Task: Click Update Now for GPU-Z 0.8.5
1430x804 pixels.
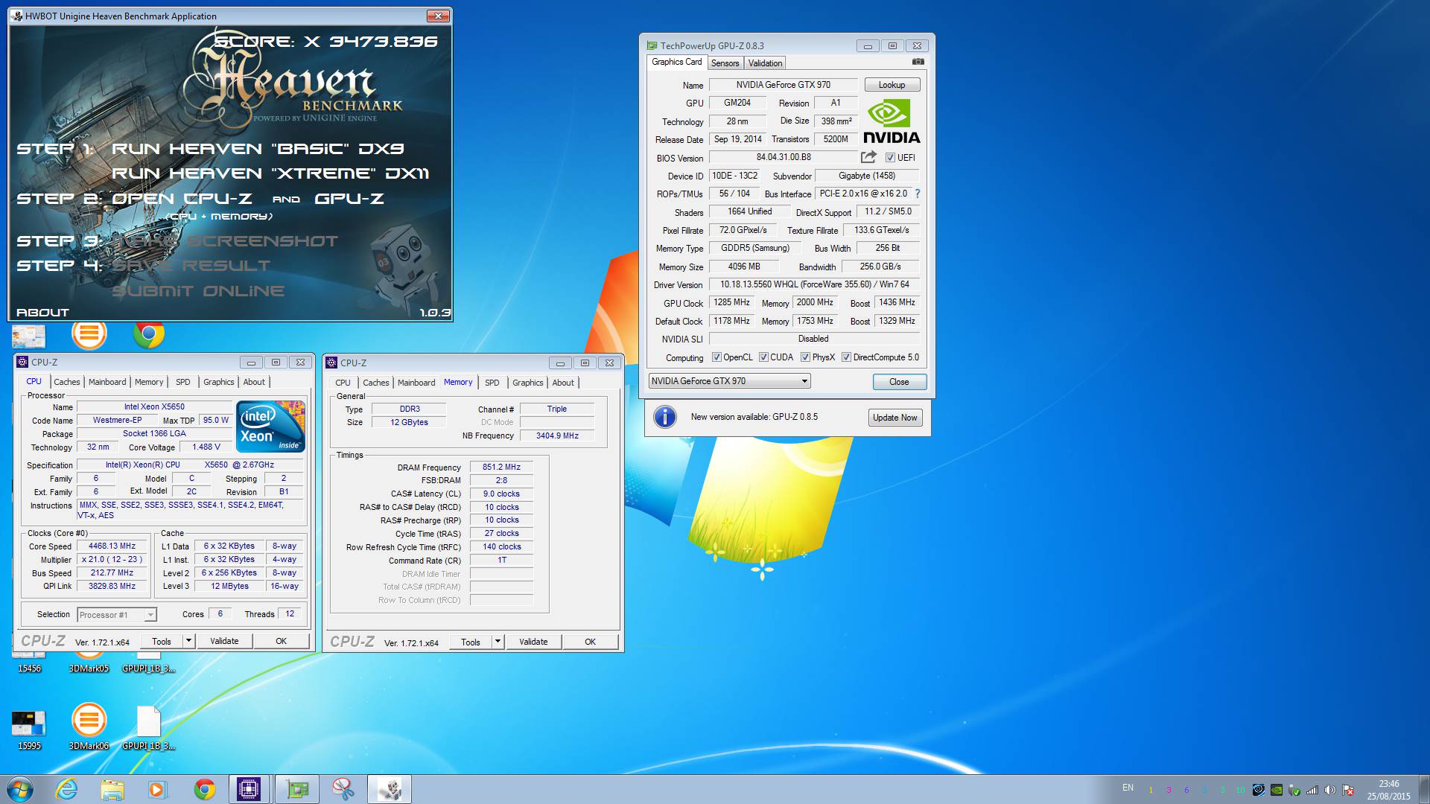Action: pyautogui.click(x=894, y=418)
